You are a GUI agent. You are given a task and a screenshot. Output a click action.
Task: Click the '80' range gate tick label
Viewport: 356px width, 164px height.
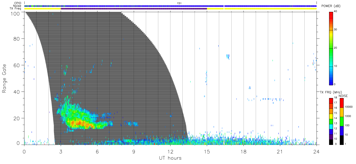tap(17, 38)
